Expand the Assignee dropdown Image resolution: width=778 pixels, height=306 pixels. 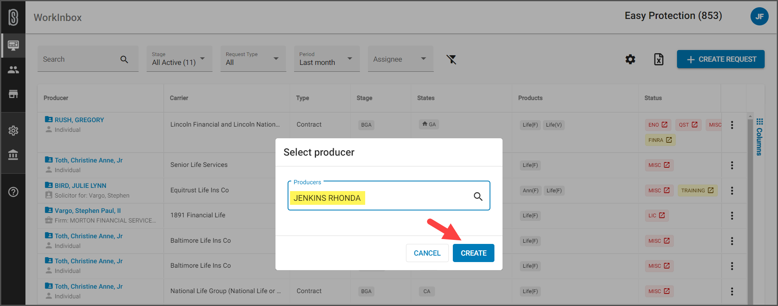(x=401, y=59)
